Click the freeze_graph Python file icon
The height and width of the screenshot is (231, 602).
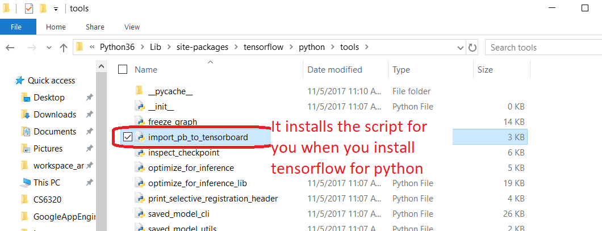[140, 122]
